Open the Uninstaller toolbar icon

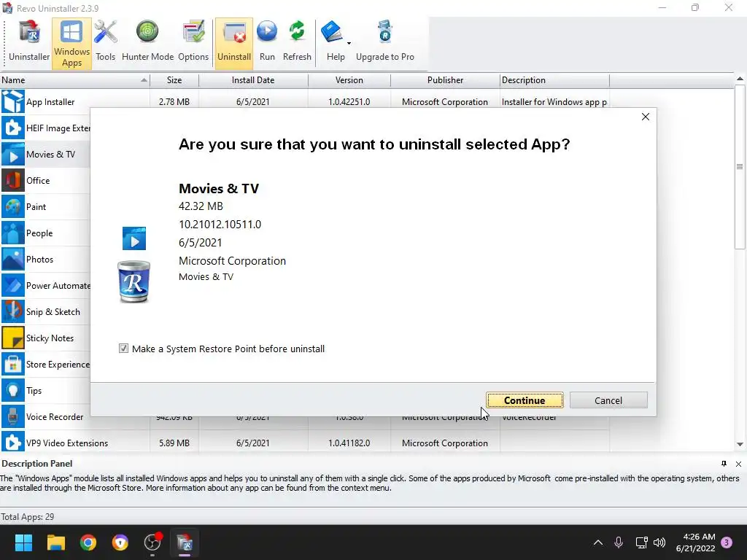pyautogui.click(x=29, y=42)
